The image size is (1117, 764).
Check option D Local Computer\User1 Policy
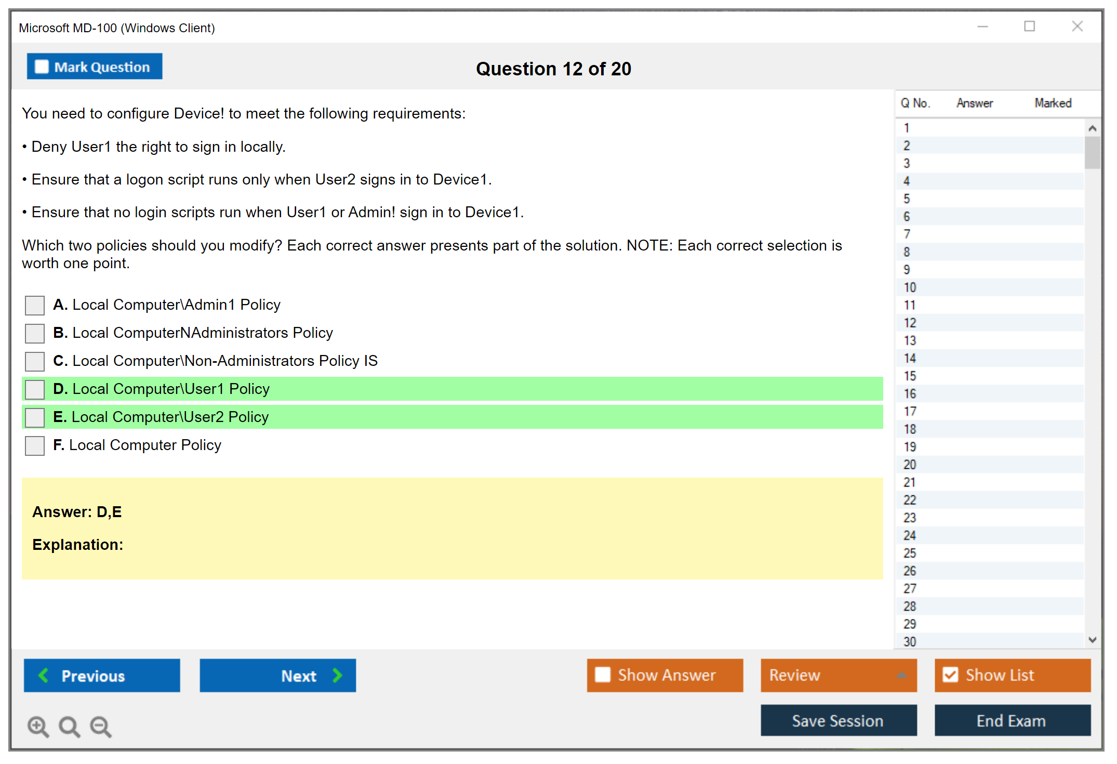(x=35, y=389)
